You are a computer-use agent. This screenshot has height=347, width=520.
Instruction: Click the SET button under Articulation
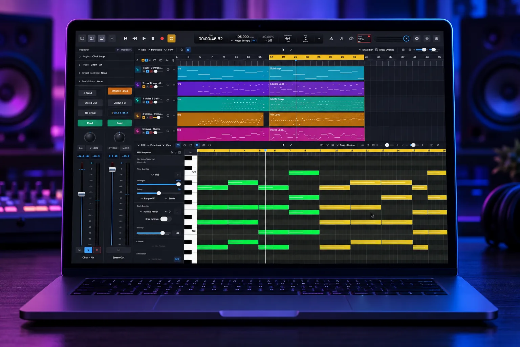click(x=177, y=259)
